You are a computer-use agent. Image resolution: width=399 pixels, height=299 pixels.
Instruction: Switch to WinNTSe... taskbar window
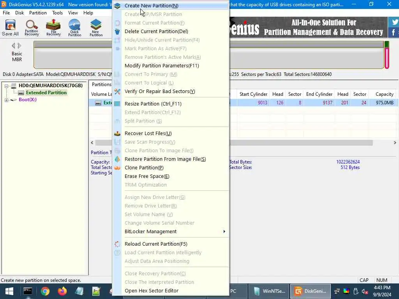(x=269, y=291)
